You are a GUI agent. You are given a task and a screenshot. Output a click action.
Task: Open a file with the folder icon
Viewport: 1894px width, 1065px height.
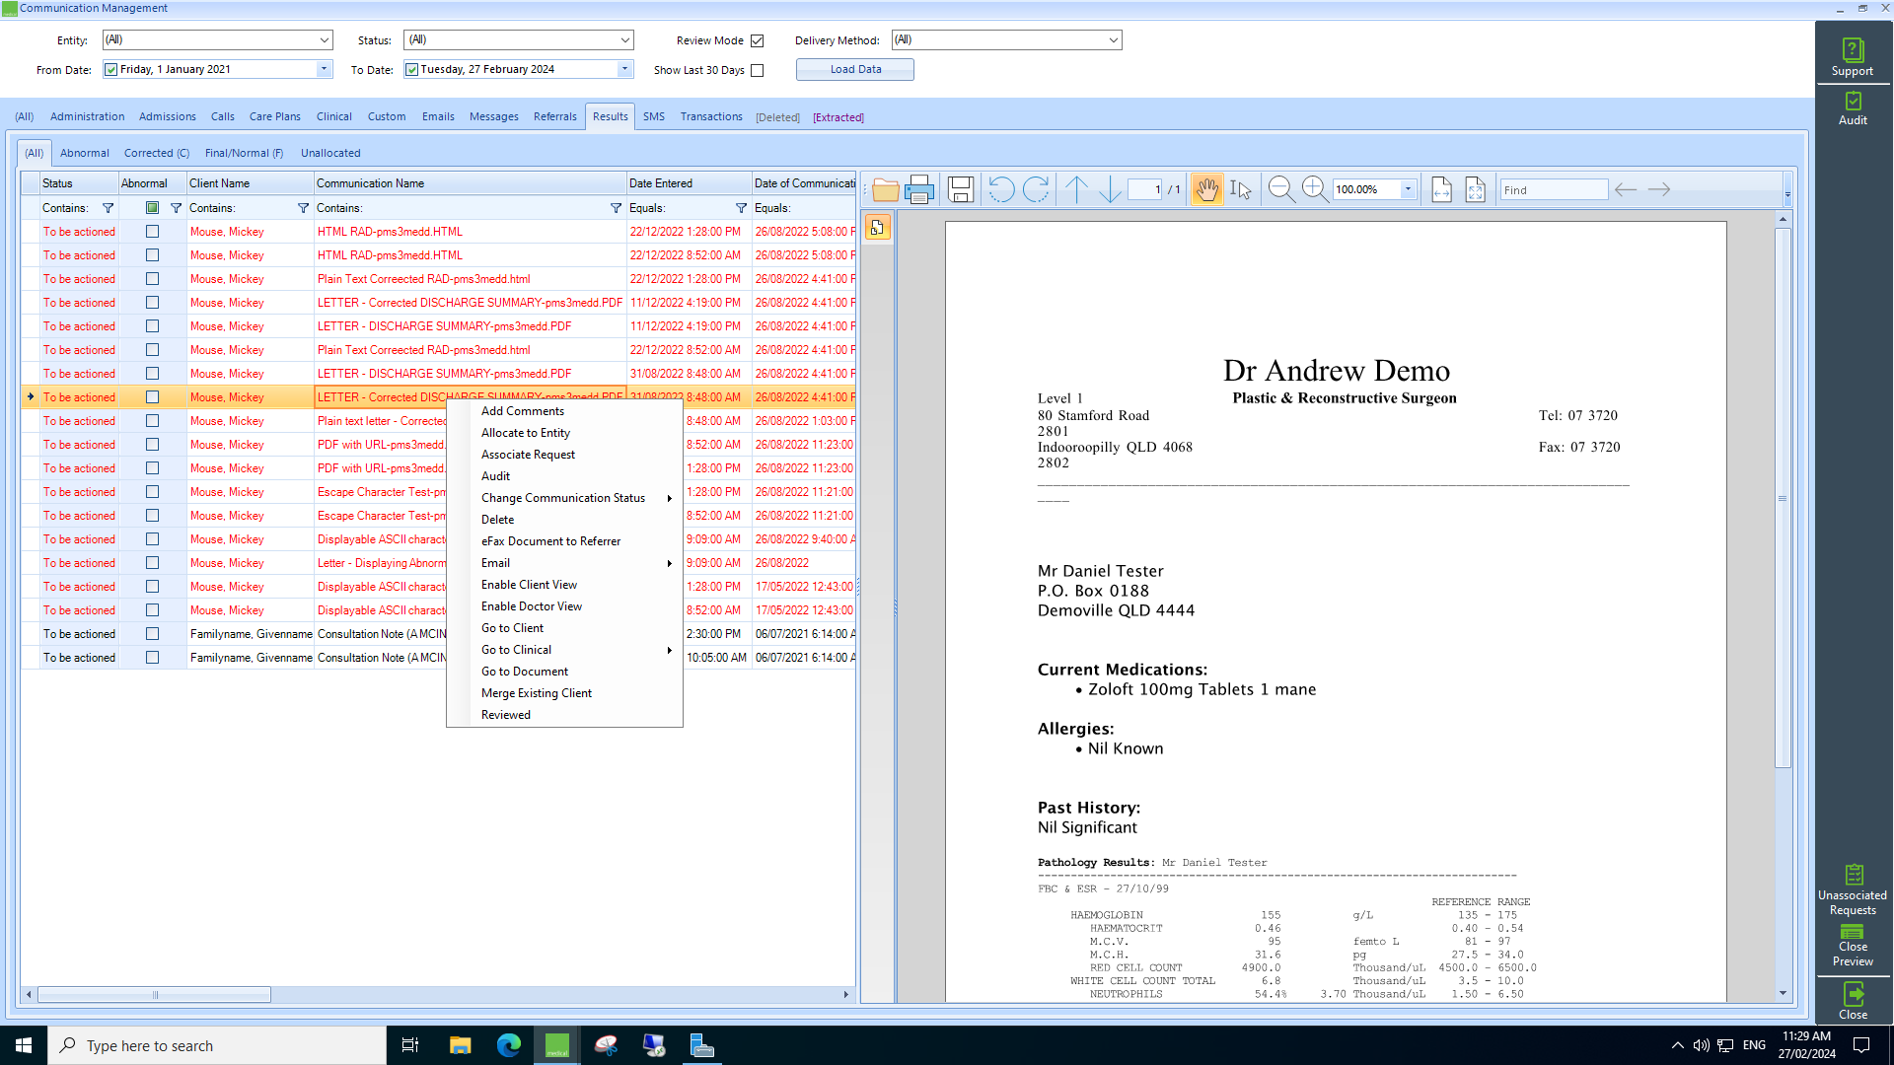pos(885,189)
